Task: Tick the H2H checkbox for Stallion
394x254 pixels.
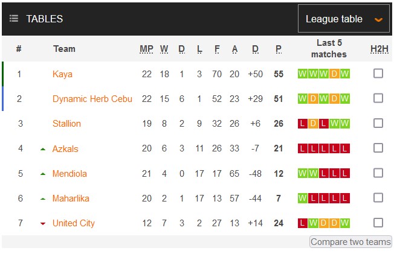Action: point(378,123)
